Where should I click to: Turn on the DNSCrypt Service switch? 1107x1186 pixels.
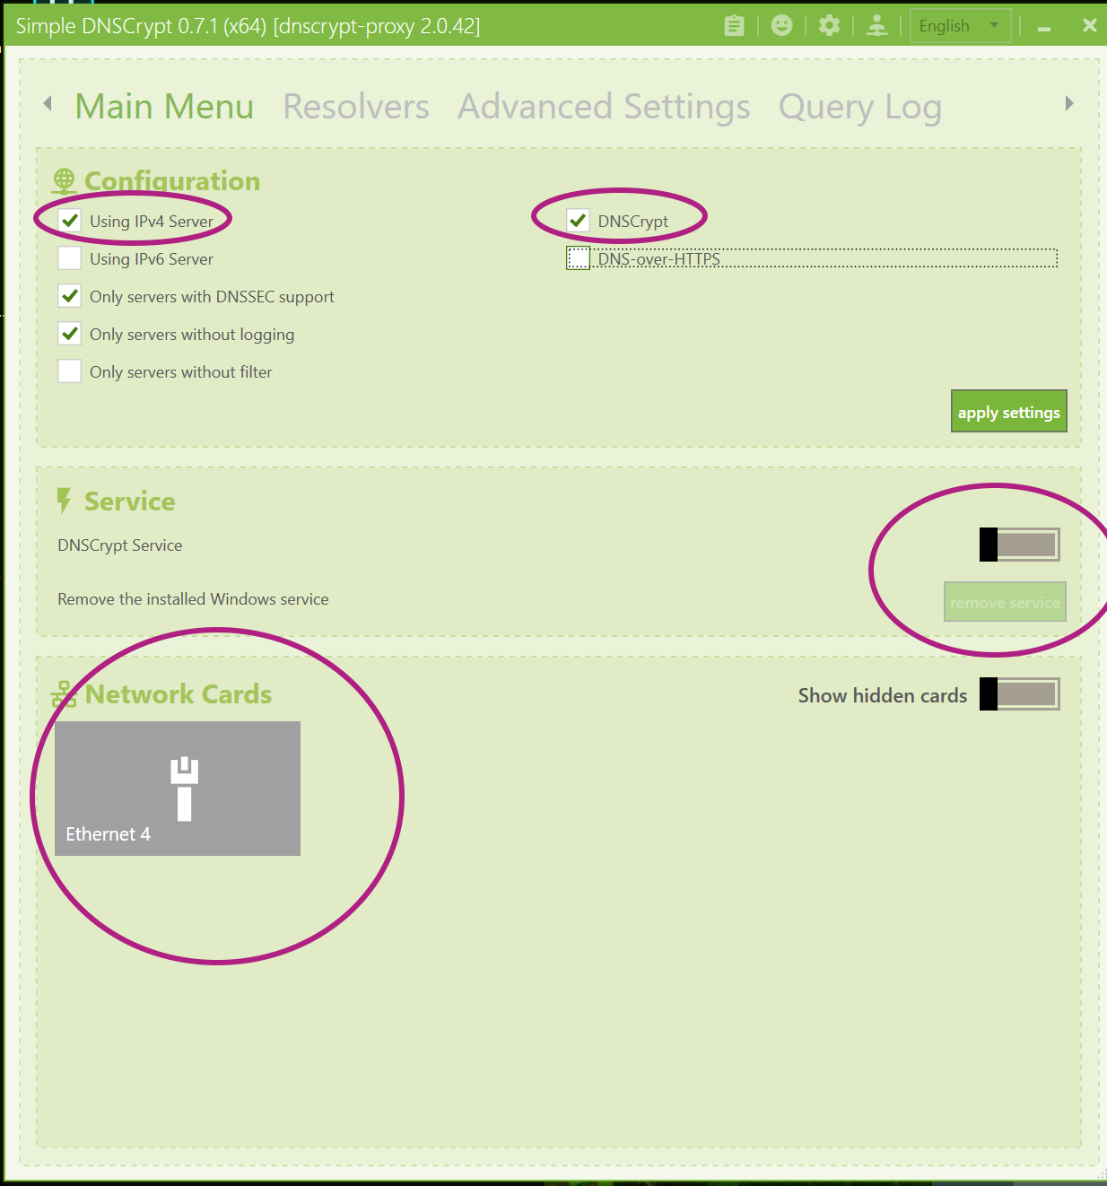point(1020,545)
